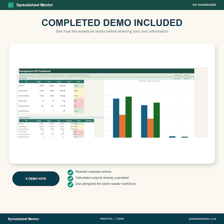
Task: Click the small blue bar in third chart group
Action: (x=172, y=137)
